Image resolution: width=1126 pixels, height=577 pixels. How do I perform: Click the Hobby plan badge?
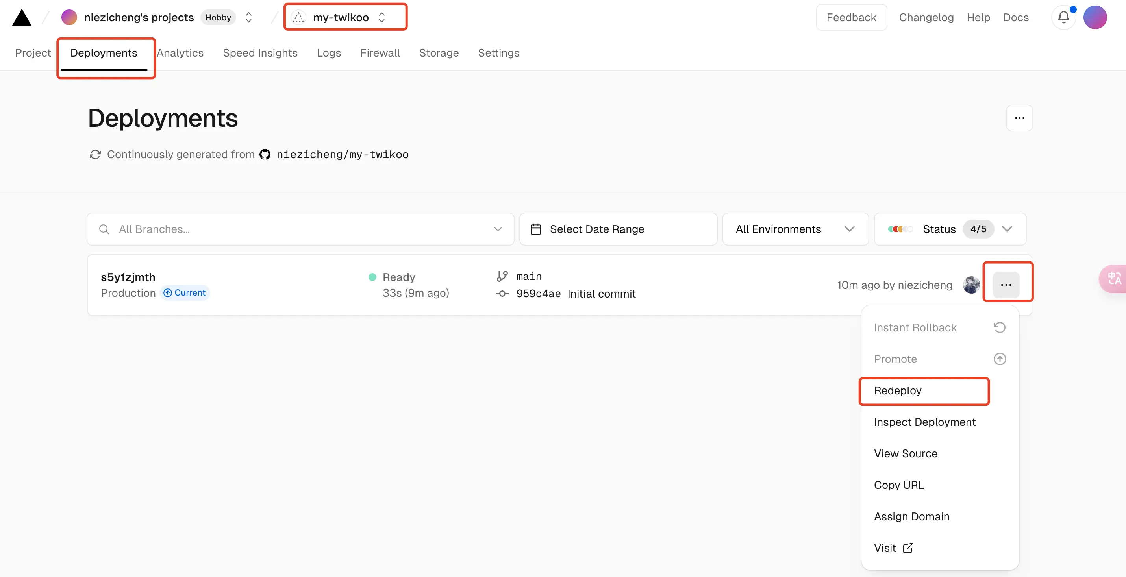(218, 17)
